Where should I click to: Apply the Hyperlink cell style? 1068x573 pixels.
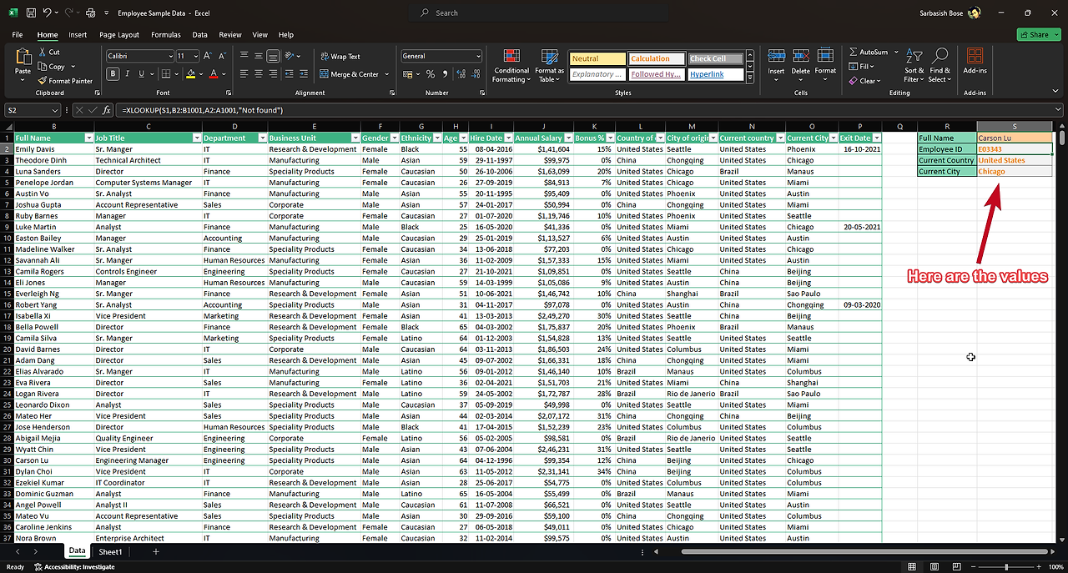714,74
